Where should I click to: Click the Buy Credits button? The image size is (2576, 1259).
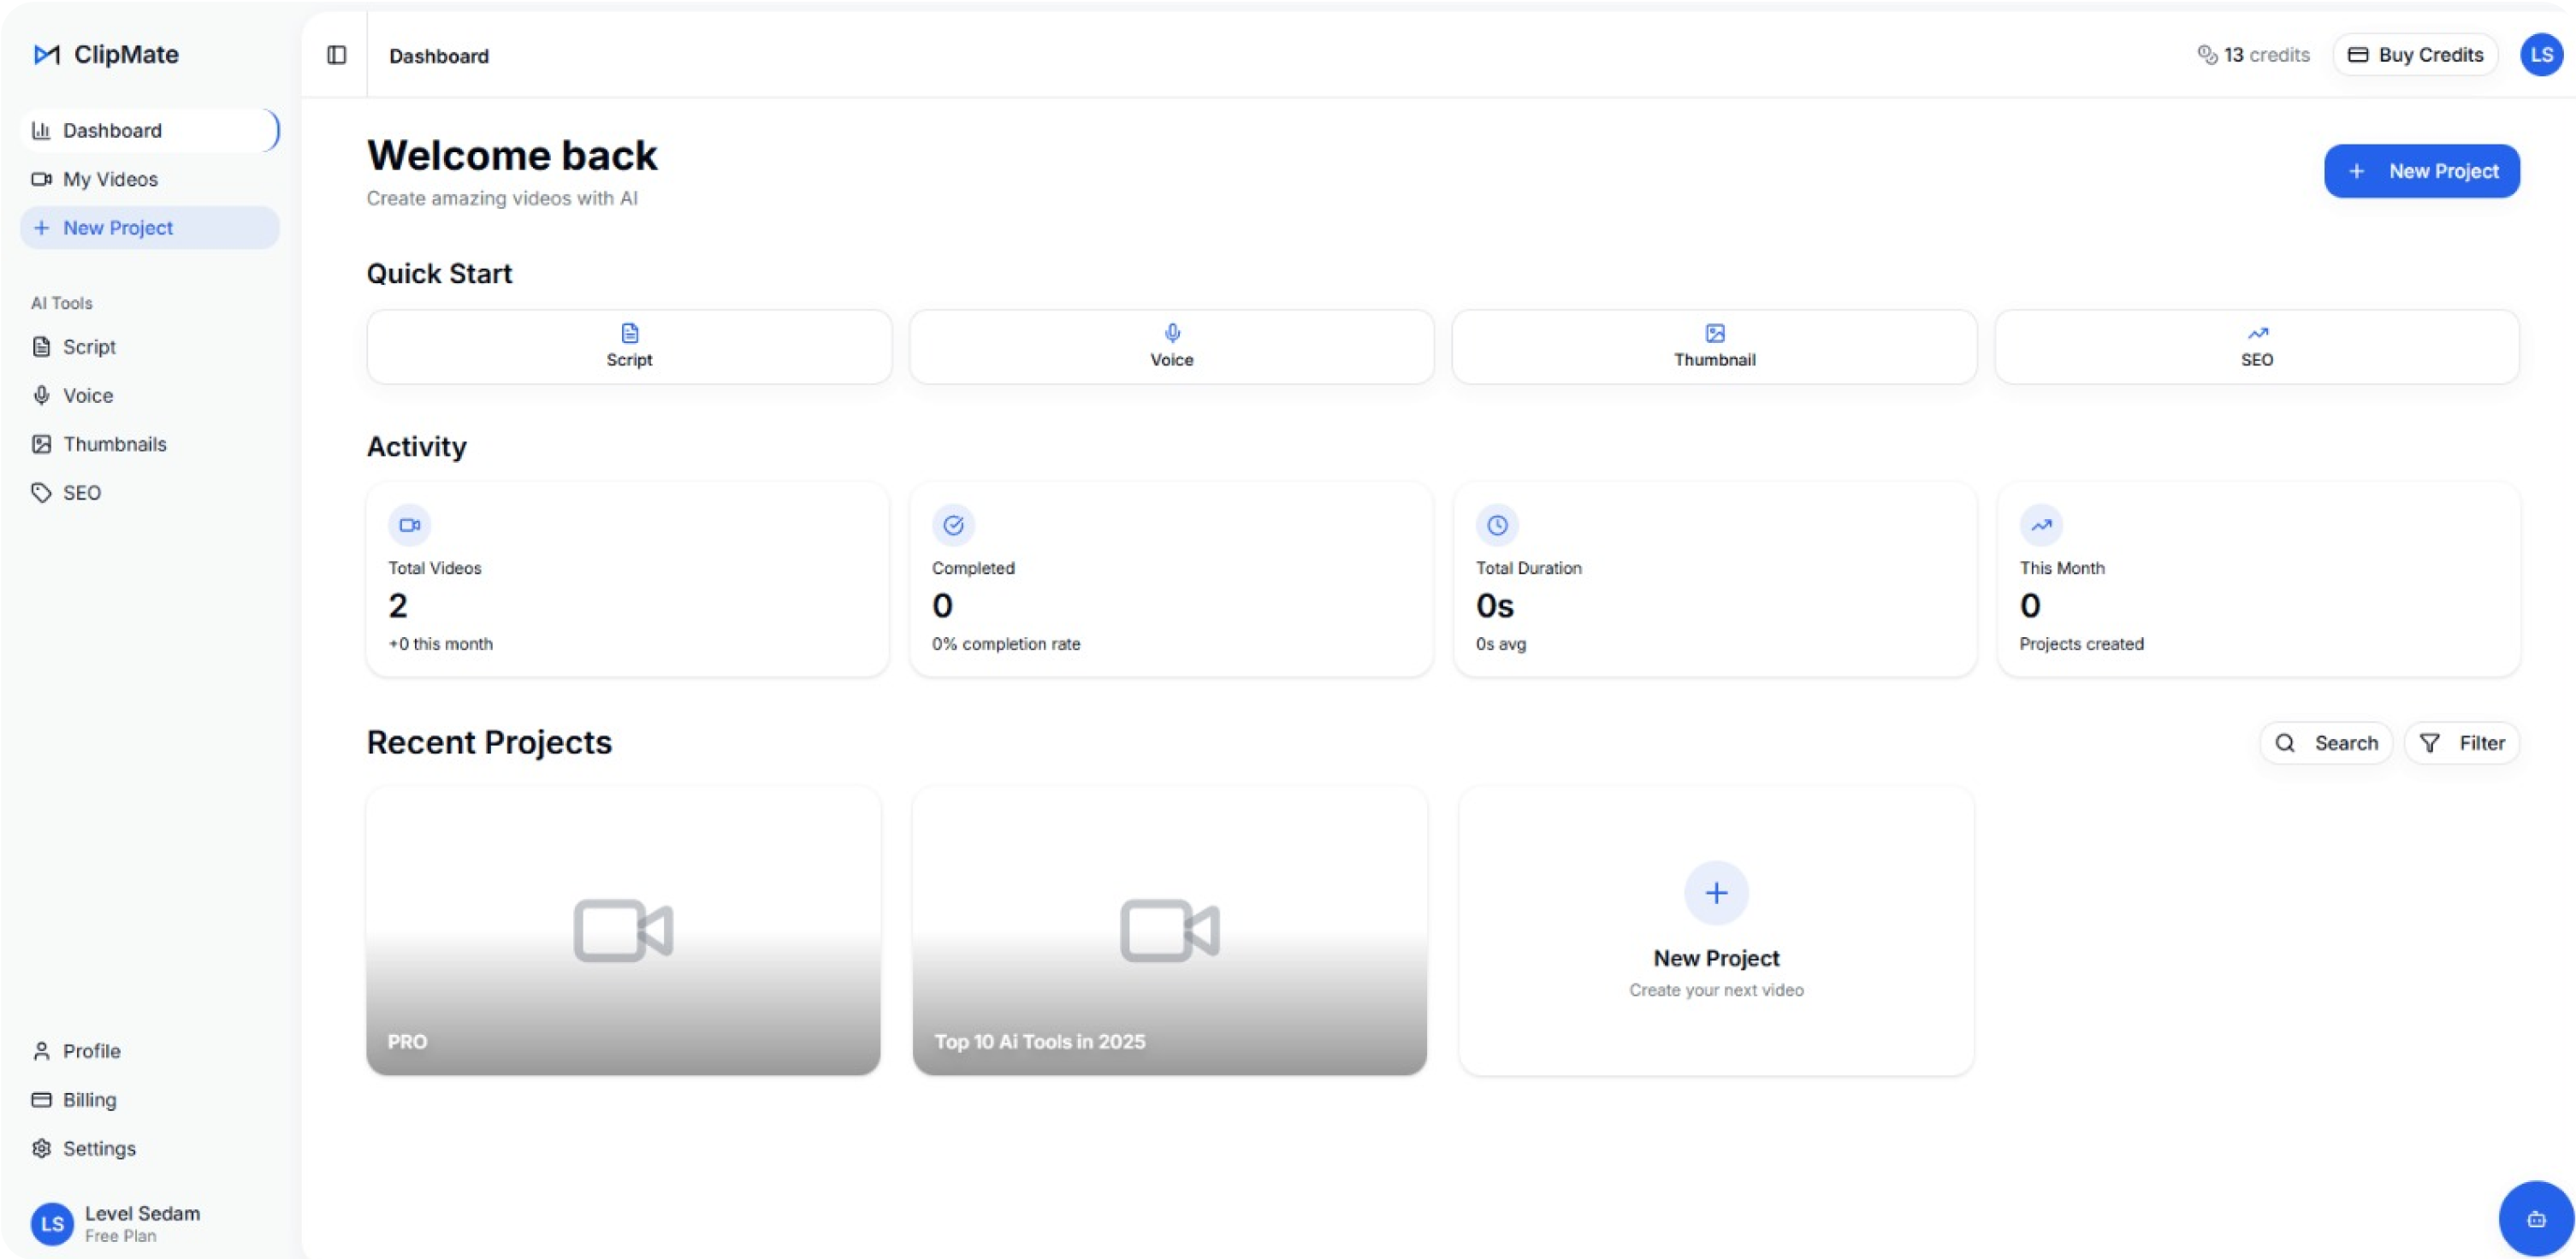pos(2415,55)
